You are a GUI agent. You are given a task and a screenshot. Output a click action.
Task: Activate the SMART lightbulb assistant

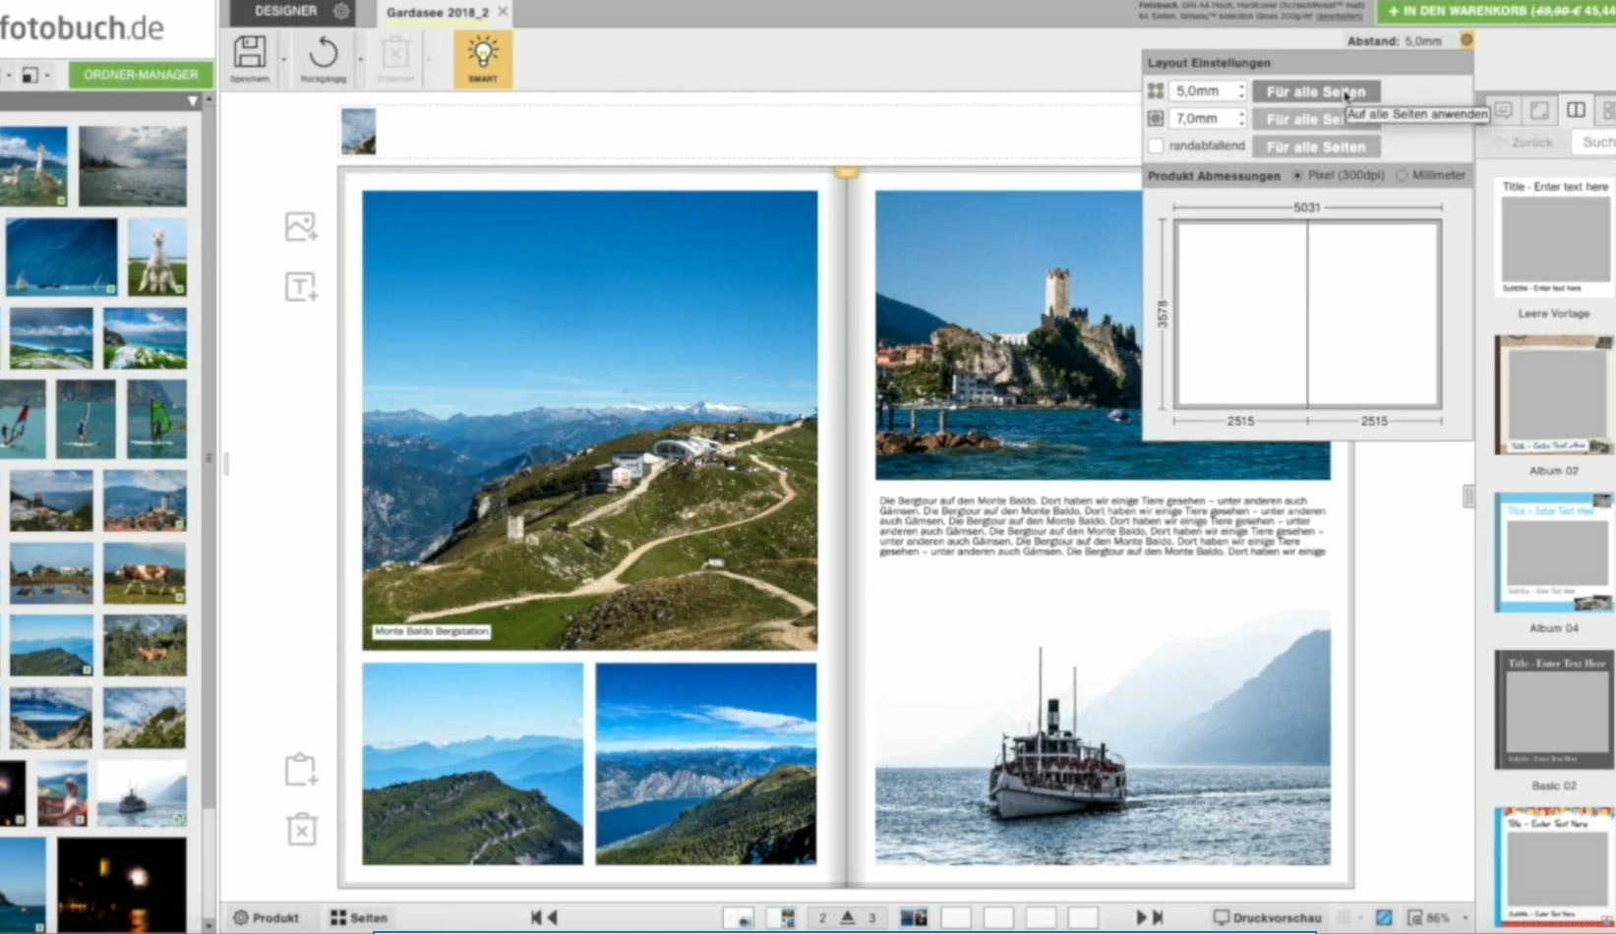pos(482,58)
